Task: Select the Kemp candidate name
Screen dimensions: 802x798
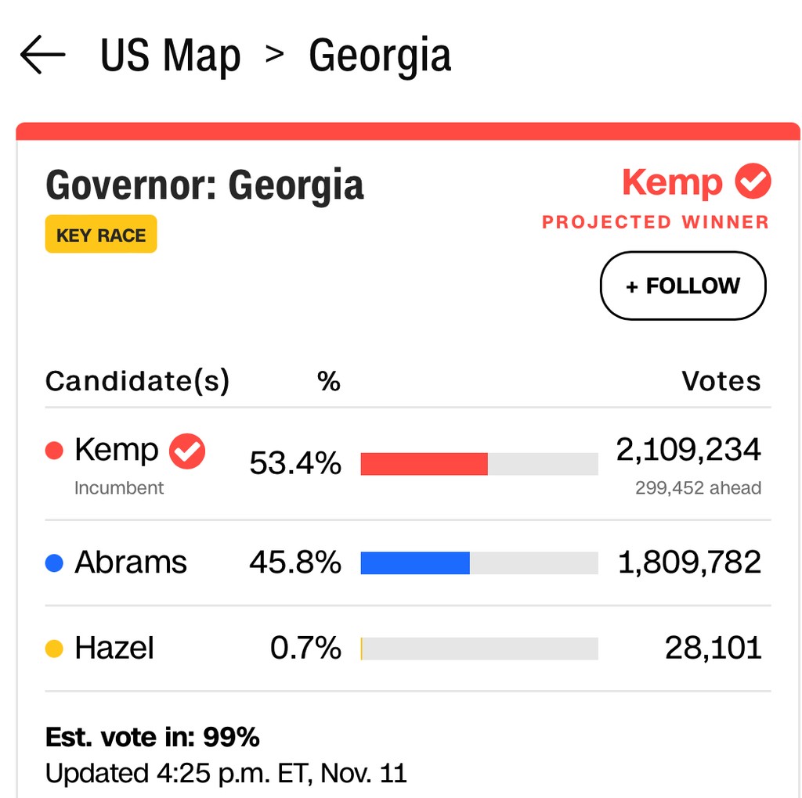Action: pyautogui.click(x=116, y=451)
